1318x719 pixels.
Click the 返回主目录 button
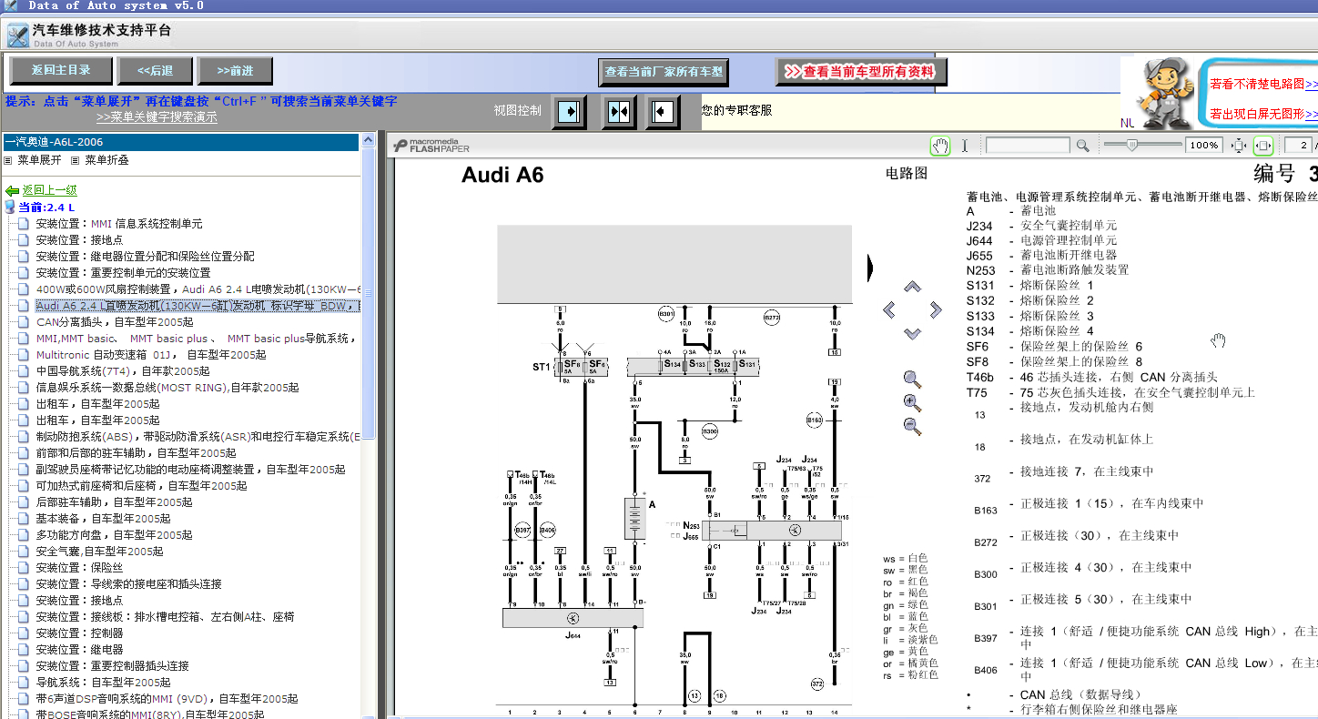click(x=62, y=70)
